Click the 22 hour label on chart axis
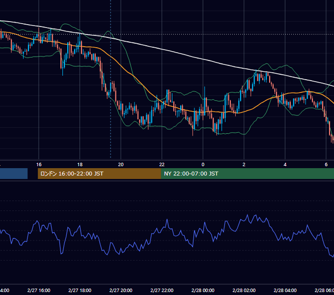 [x=162, y=165]
